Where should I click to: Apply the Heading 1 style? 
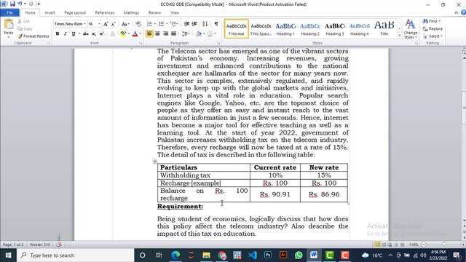coord(285,29)
